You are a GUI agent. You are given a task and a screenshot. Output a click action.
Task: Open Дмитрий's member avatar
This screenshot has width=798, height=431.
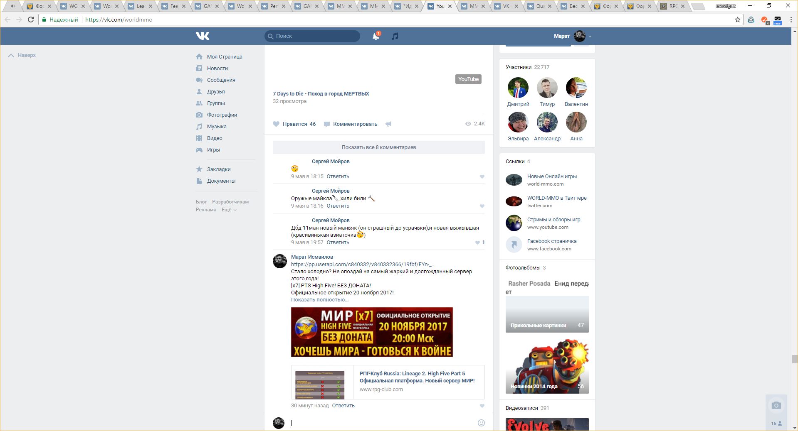click(x=518, y=88)
